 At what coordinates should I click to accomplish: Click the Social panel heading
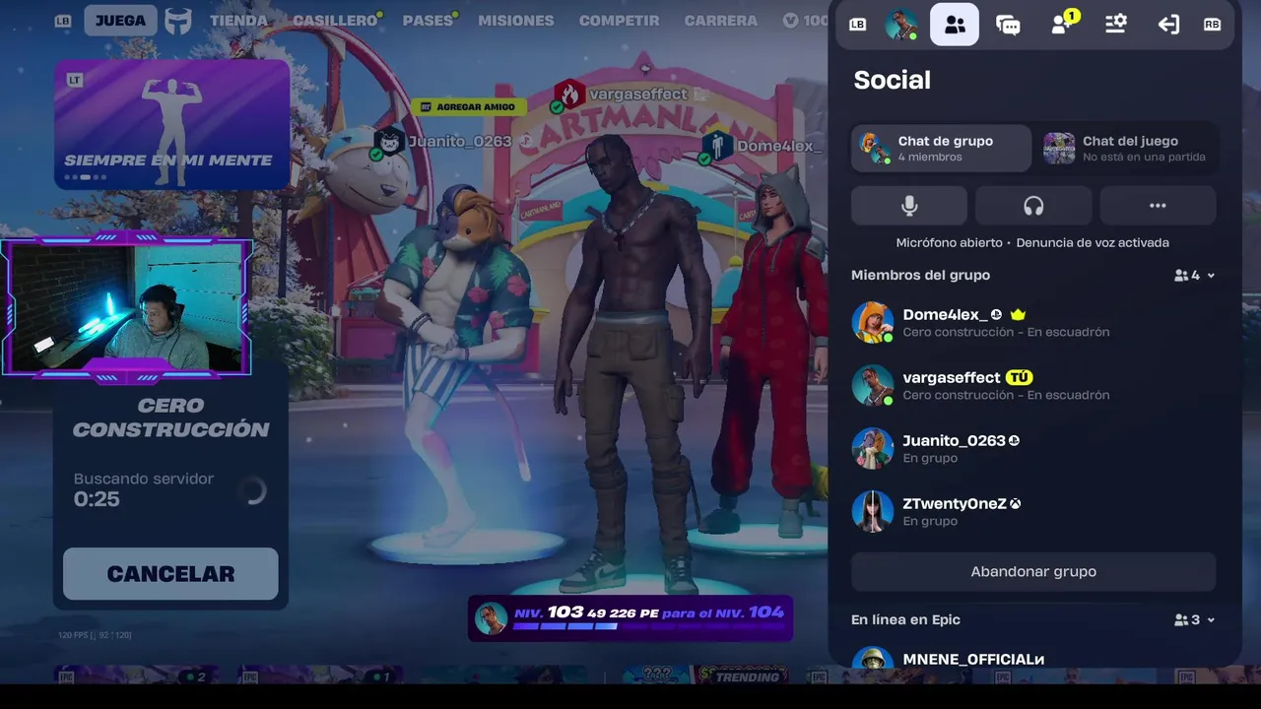(892, 81)
